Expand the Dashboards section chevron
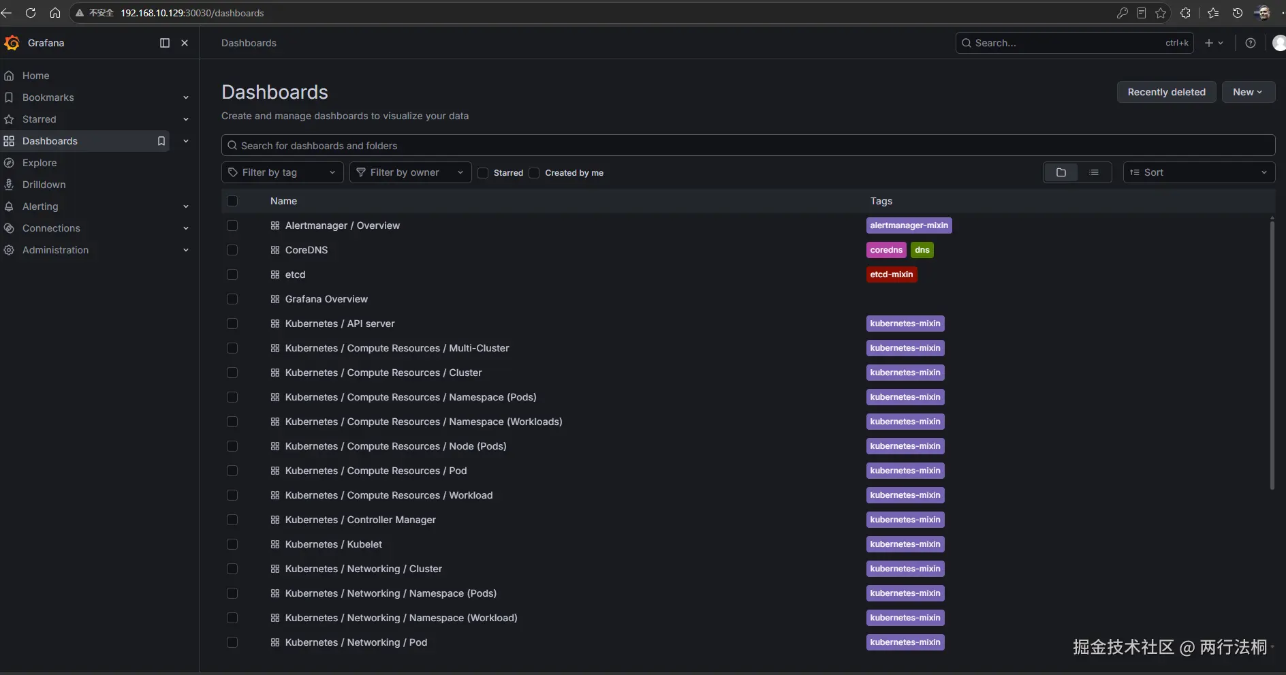Viewport: 1286px width, 675px height. point(186,141)
